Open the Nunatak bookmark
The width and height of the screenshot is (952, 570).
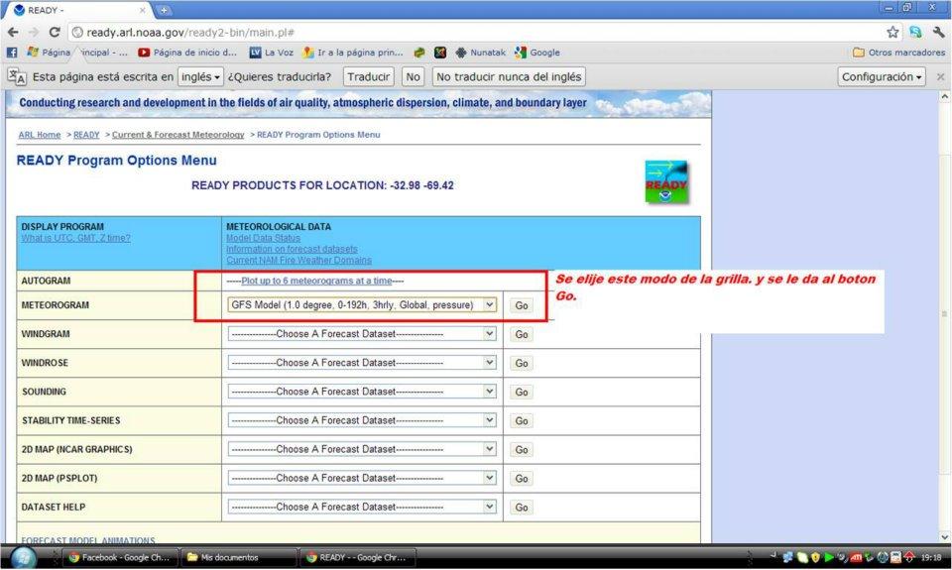pyautogui.click(x=480, y=53)
